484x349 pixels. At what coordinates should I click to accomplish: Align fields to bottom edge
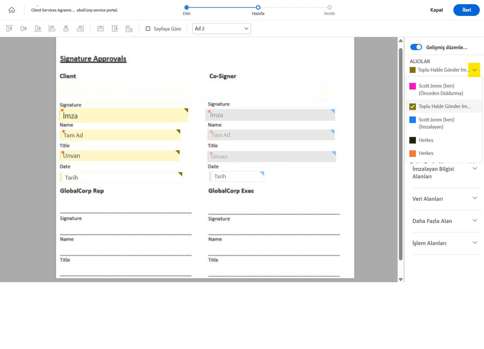38,29
